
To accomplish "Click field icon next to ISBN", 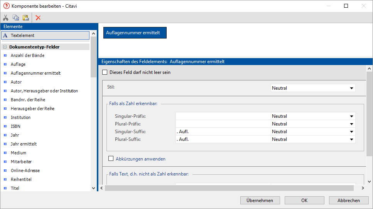I will click(x=5, y=126).
